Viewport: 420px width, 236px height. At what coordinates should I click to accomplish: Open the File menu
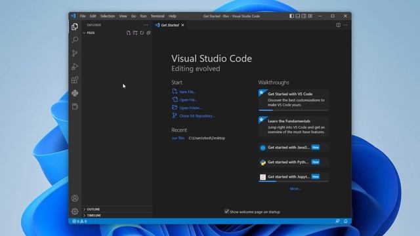[83, 16]
